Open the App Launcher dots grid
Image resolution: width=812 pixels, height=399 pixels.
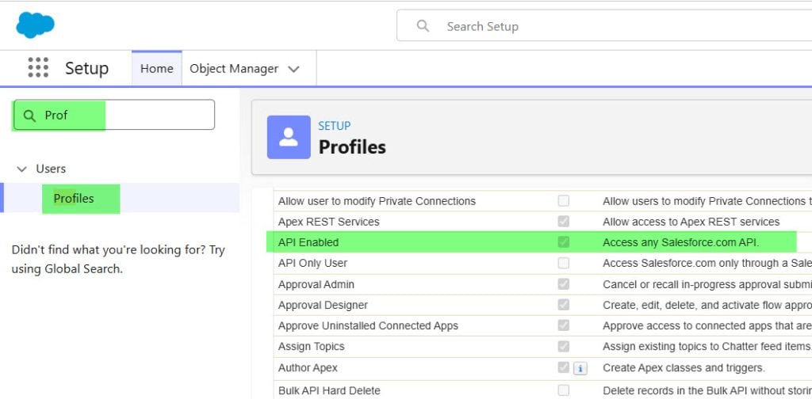[x=38, y=68]
